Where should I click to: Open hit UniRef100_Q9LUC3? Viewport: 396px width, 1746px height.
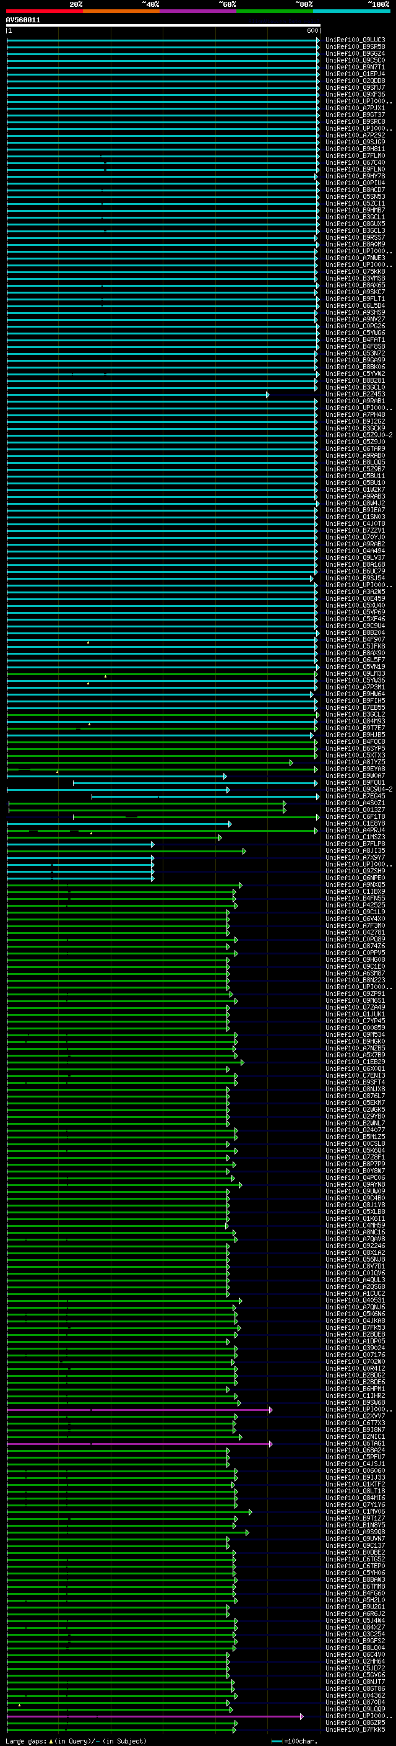(355, 40)
